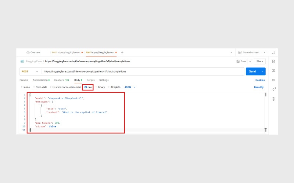Open the Documentation icon in right sidebar
This screenshot has width=294, height=183.
click(273, 61)
